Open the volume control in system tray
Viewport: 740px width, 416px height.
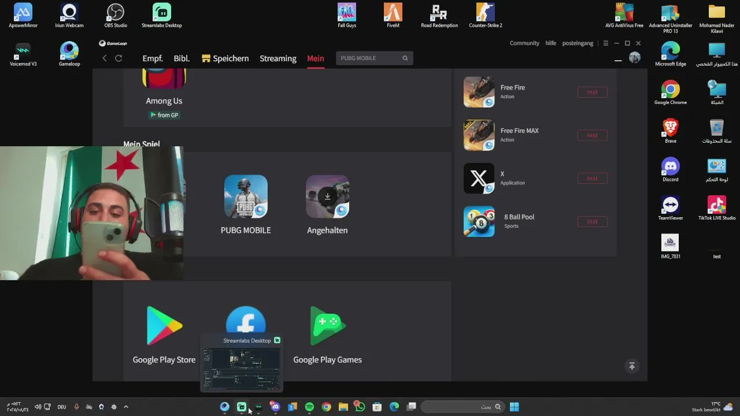click(38, 407)
